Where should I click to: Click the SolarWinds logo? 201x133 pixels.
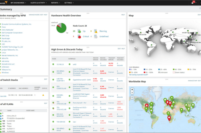point(4,3)
